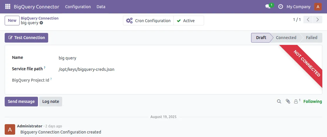Open the apps grid menu icon

coord(8,7)
